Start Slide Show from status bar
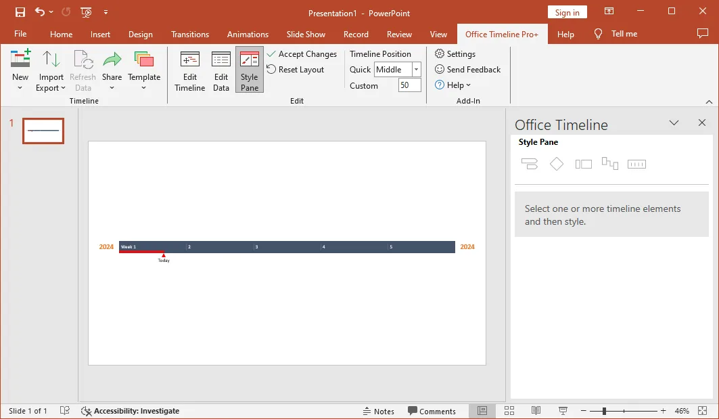Viewport: 719px width, 419px height. (x=563, y=411)
